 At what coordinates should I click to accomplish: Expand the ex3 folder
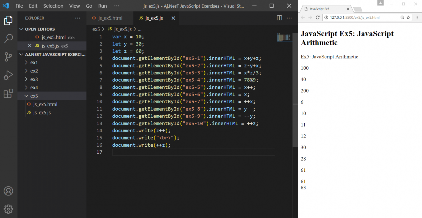(x=34, y=79)
